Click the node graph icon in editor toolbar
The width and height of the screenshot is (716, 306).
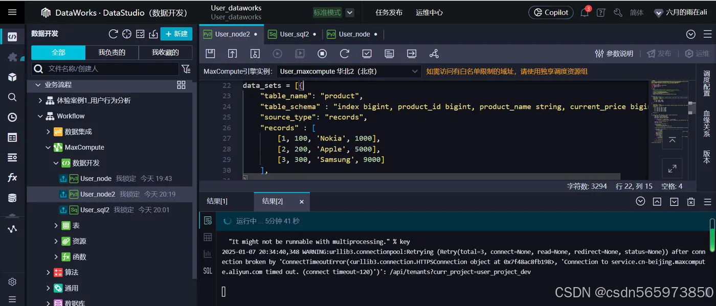pos(434,54)
